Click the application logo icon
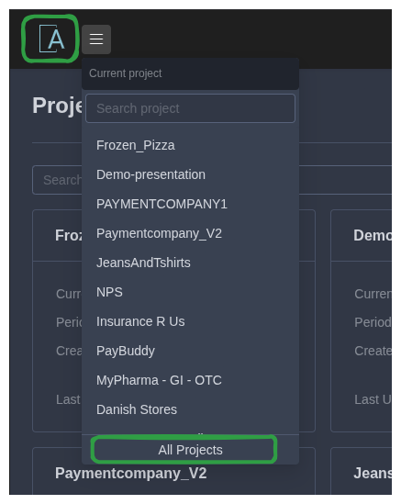The width and height of the screenshot is (401, 504). pyautogui.click(x=51, y=39)
